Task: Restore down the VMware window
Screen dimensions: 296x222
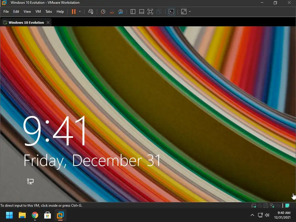Action: 275,3
